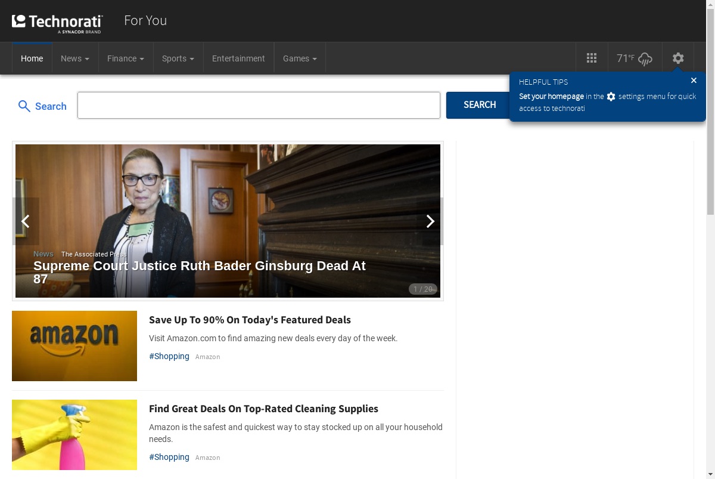Click Amazon source label under Featured Deals
The image size is (715, 479).
pos(208,357)
